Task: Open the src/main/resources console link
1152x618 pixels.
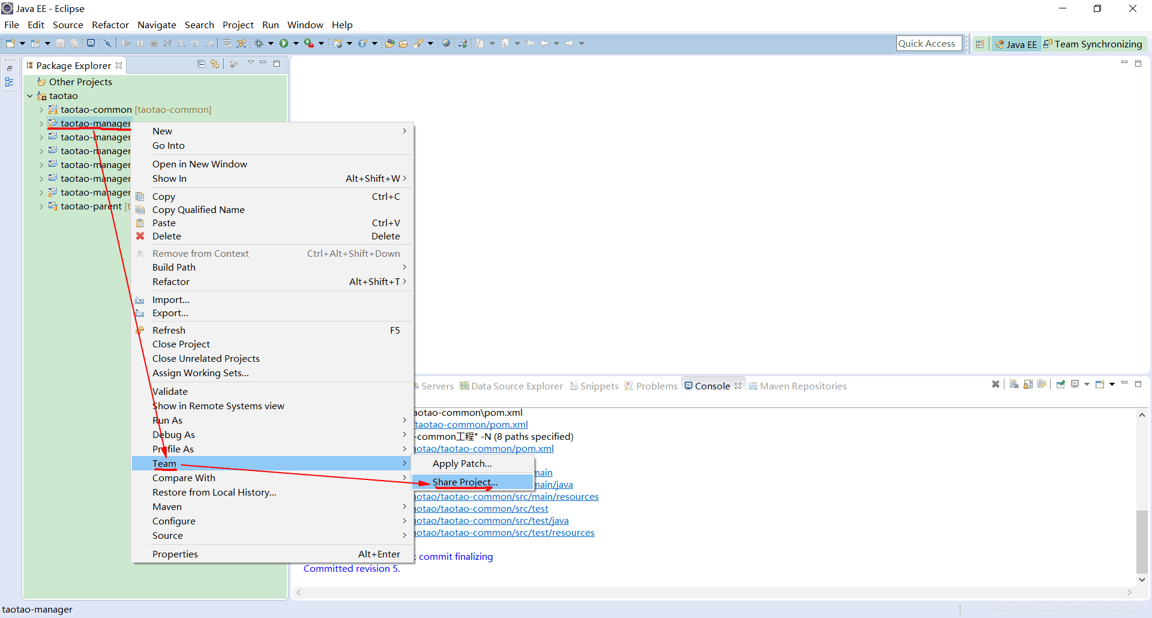Action: click(x=506, y=497)
